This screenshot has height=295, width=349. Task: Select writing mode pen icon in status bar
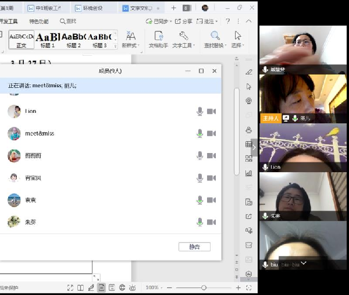pyautogui.click(x=91, y=287)
